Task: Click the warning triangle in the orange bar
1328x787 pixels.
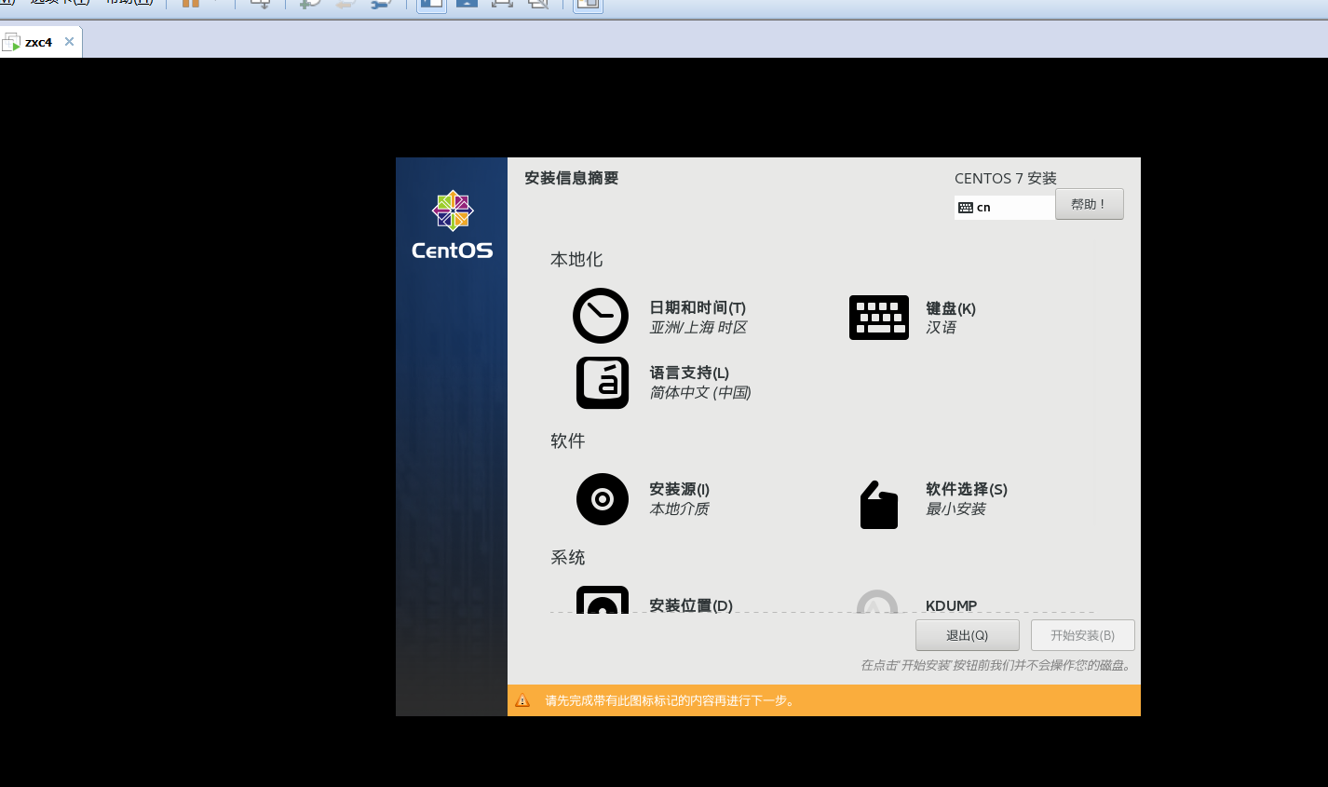Action: 522,700
